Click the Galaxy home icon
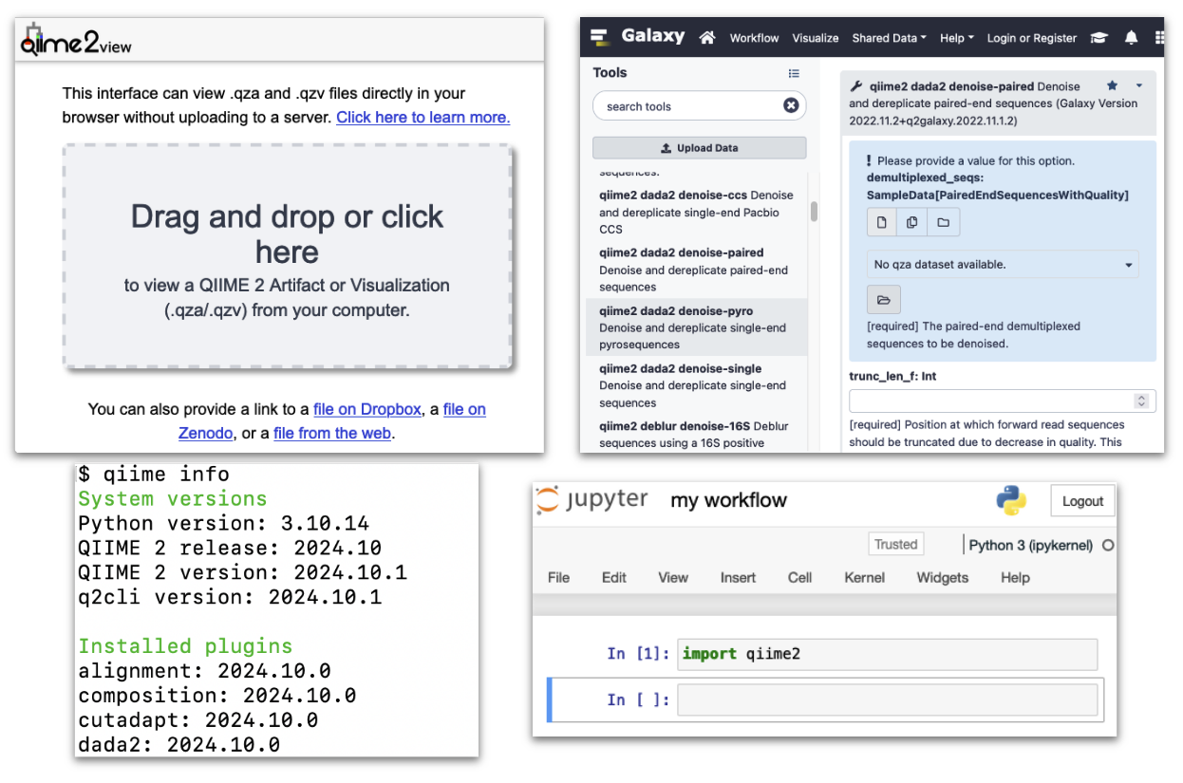1183x783 pixels. (x=706, y=37)
